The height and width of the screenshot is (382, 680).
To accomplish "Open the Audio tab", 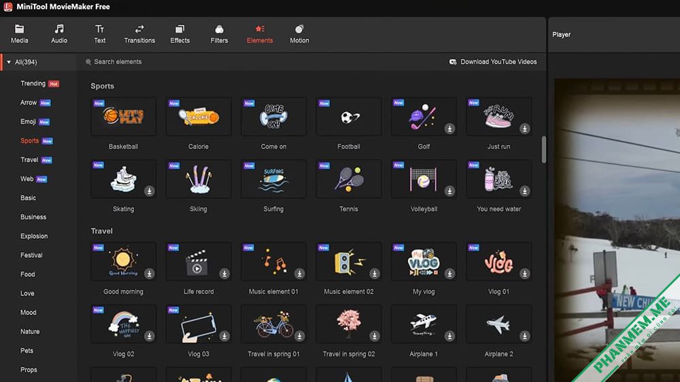I will point(59,34).
